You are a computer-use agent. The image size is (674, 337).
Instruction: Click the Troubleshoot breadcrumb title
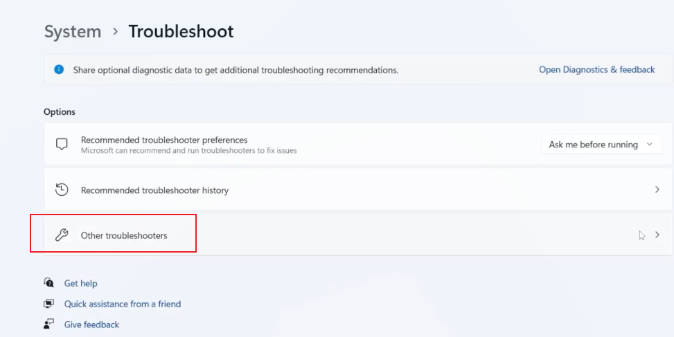(181, 32)
